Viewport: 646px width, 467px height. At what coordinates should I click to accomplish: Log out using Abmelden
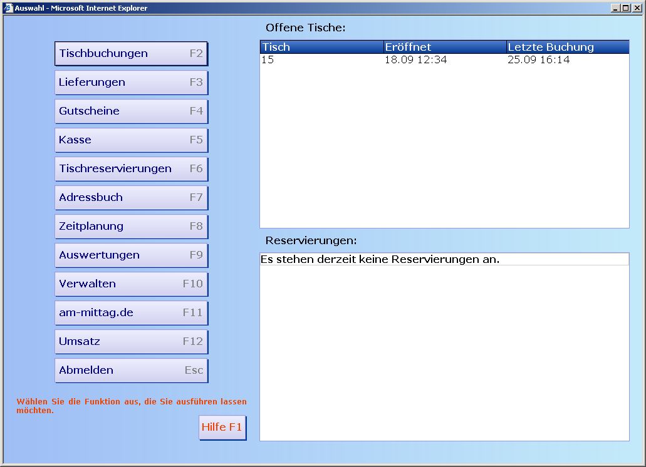click(131, 371)
